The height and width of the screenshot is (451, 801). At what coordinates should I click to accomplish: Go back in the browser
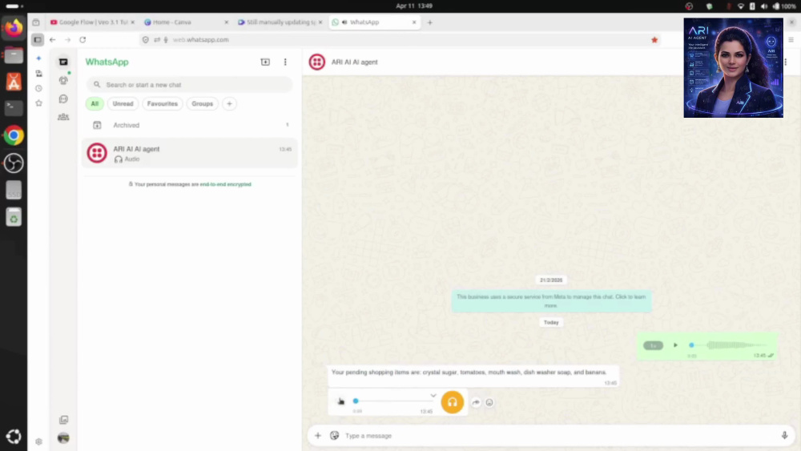pos(53,40)
